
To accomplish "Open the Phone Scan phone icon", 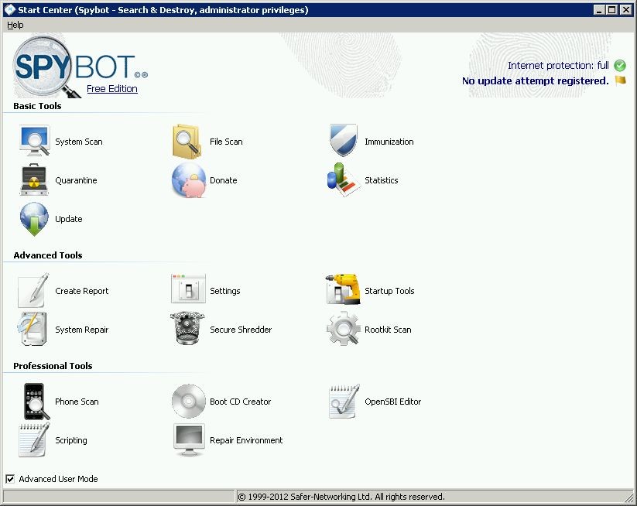I will pos(36,402).
